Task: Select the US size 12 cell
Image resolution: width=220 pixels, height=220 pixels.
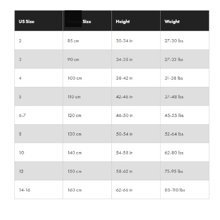Action: 38,171
